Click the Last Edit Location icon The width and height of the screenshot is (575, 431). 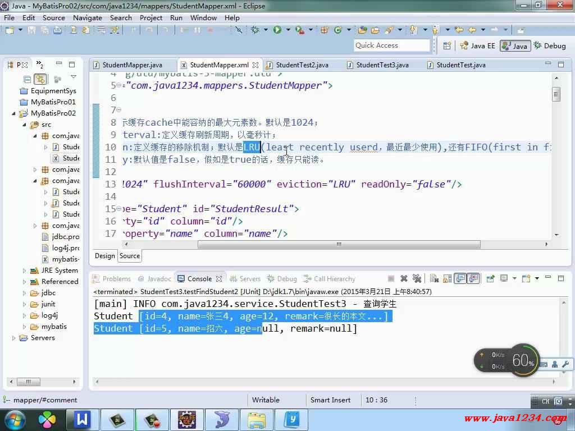pyautogui.click(x=458, y=30)
